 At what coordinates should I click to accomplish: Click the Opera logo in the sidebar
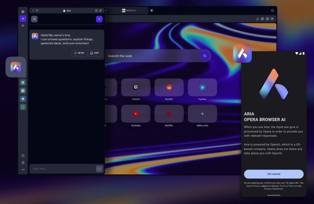coord(23,12)
